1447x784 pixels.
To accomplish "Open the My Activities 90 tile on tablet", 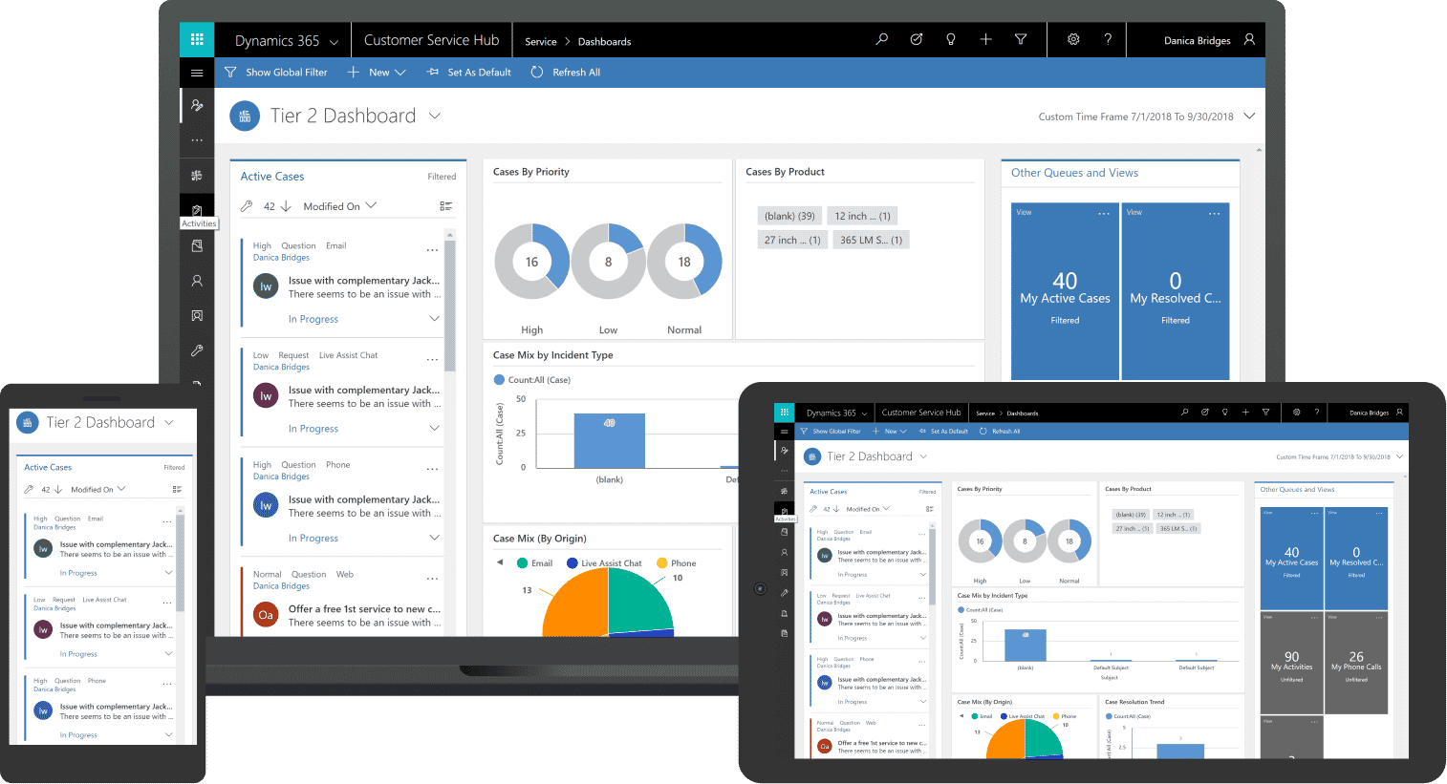I will tap(1291, 663).
